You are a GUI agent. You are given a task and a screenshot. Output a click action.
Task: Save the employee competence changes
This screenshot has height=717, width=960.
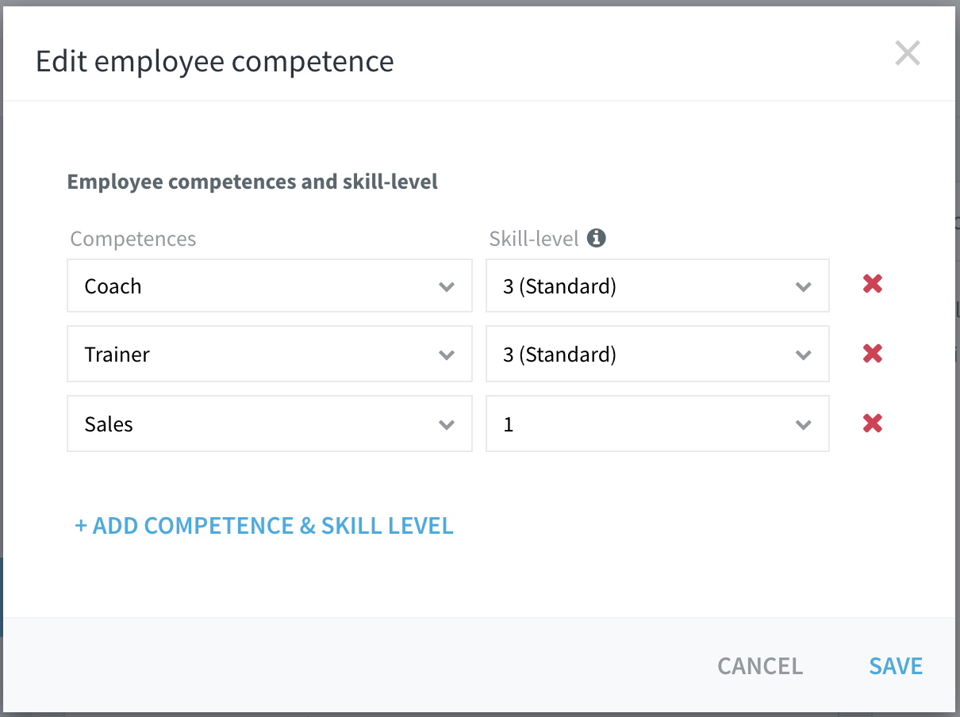tap(896, 666)
